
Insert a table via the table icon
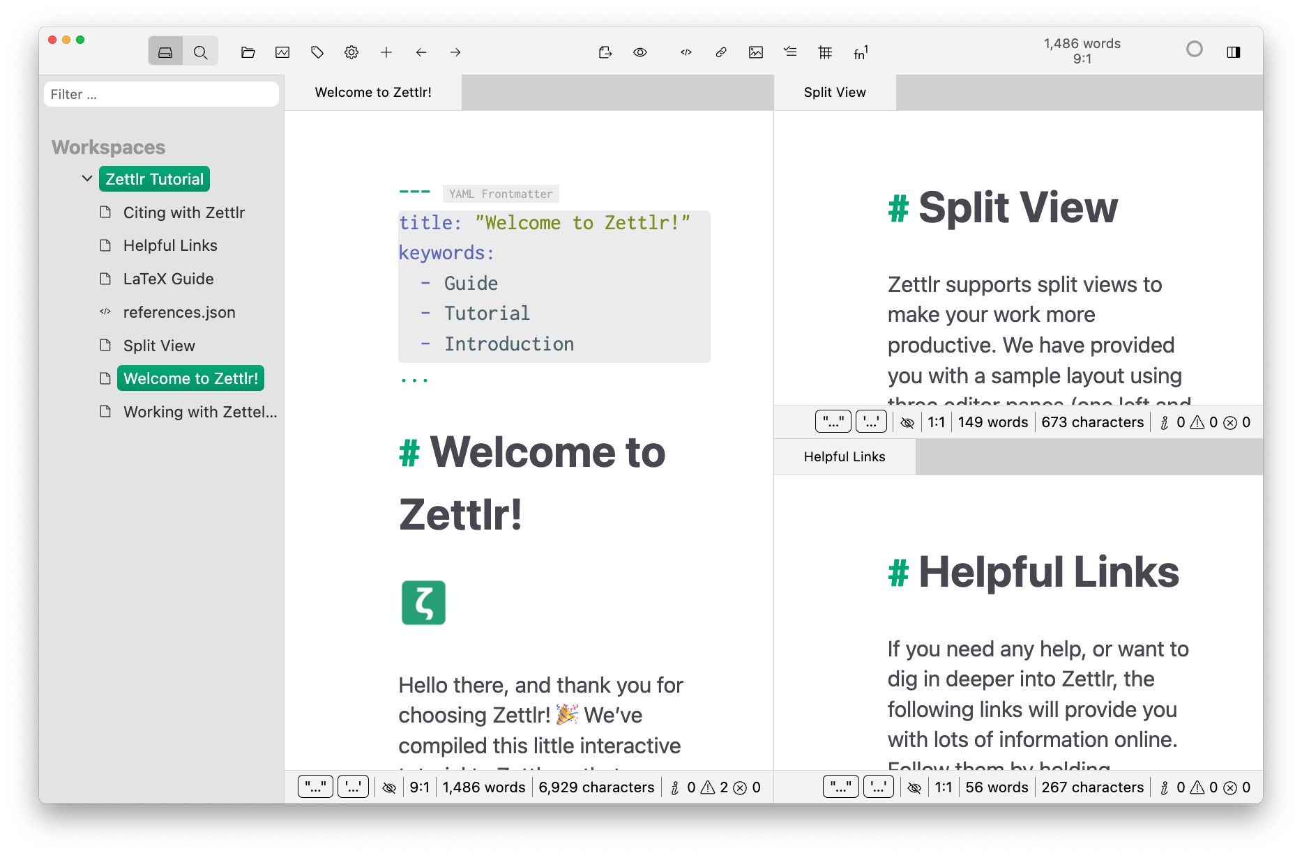coord(825,52)
